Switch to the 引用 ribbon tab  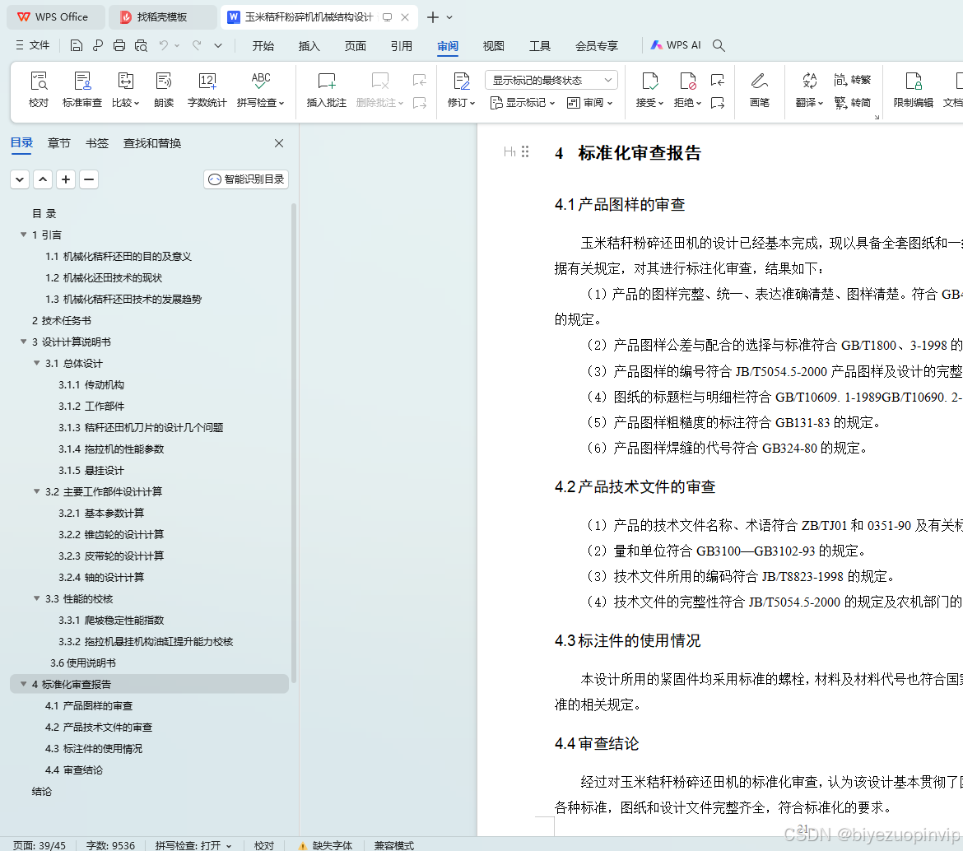[x=401, y=46]
